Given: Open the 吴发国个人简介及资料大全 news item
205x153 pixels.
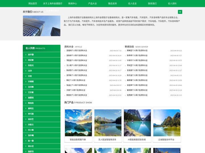Looking at the screenshot, I should [137, 70].
